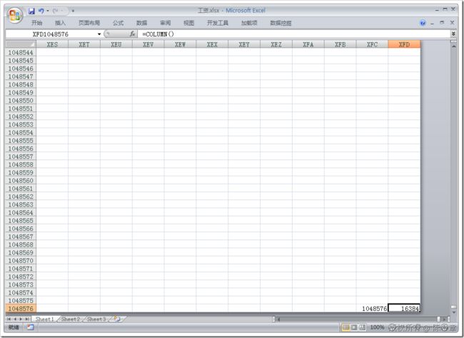464x338 pixels.
Task: Select the active cell showing 16384
Action: click(x=404, y=309)
